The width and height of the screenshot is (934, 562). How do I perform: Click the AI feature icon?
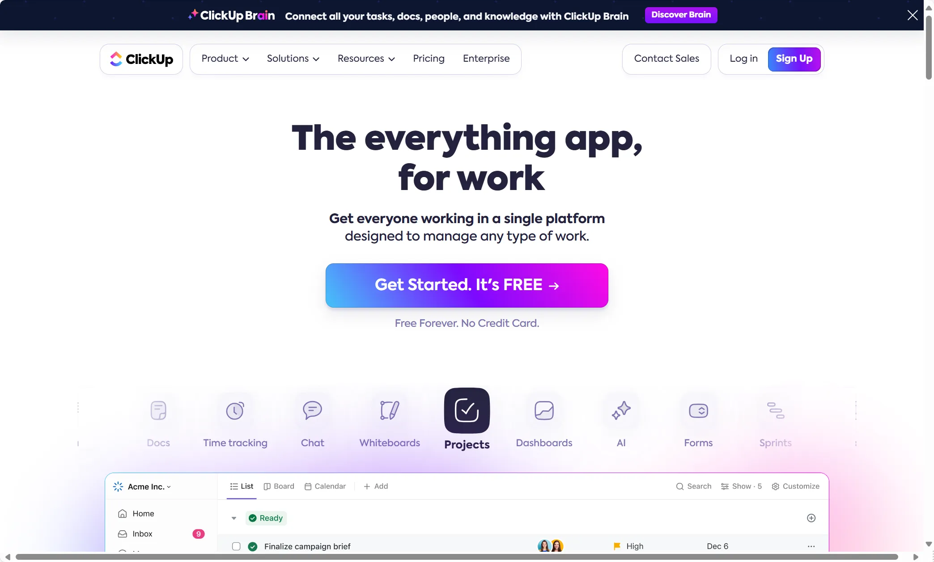pyautogui.click(x=620, y=410)
